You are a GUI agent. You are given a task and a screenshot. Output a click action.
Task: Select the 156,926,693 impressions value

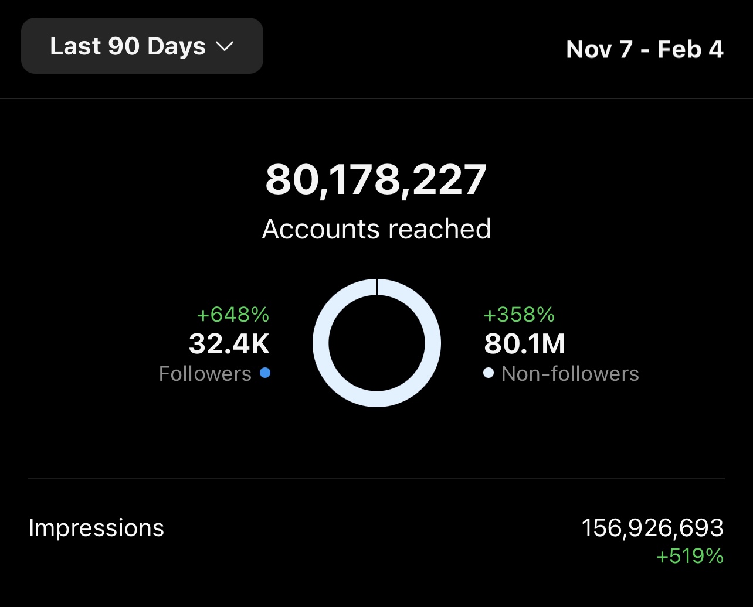point(652,528)
